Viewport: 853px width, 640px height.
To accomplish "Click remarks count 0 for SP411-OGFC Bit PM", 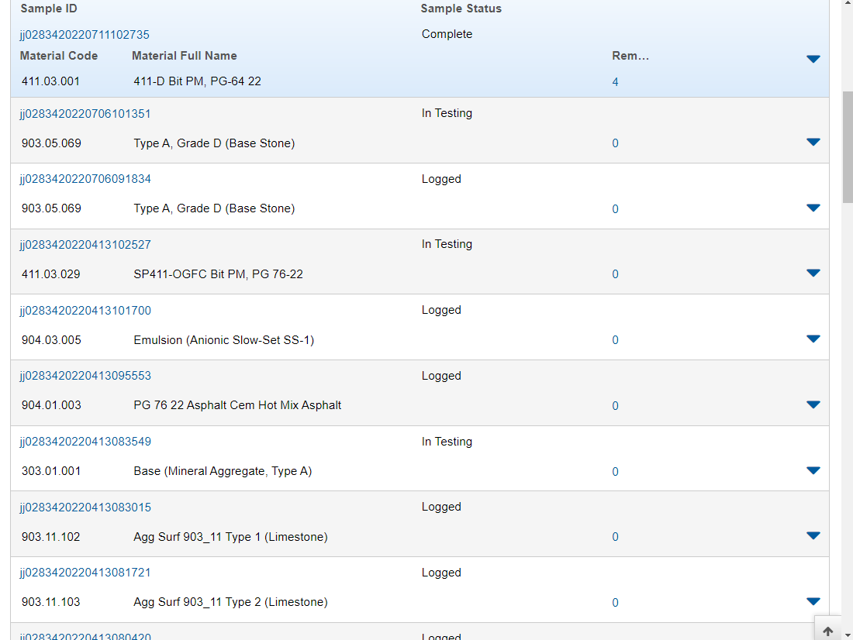I will (615, 274).
